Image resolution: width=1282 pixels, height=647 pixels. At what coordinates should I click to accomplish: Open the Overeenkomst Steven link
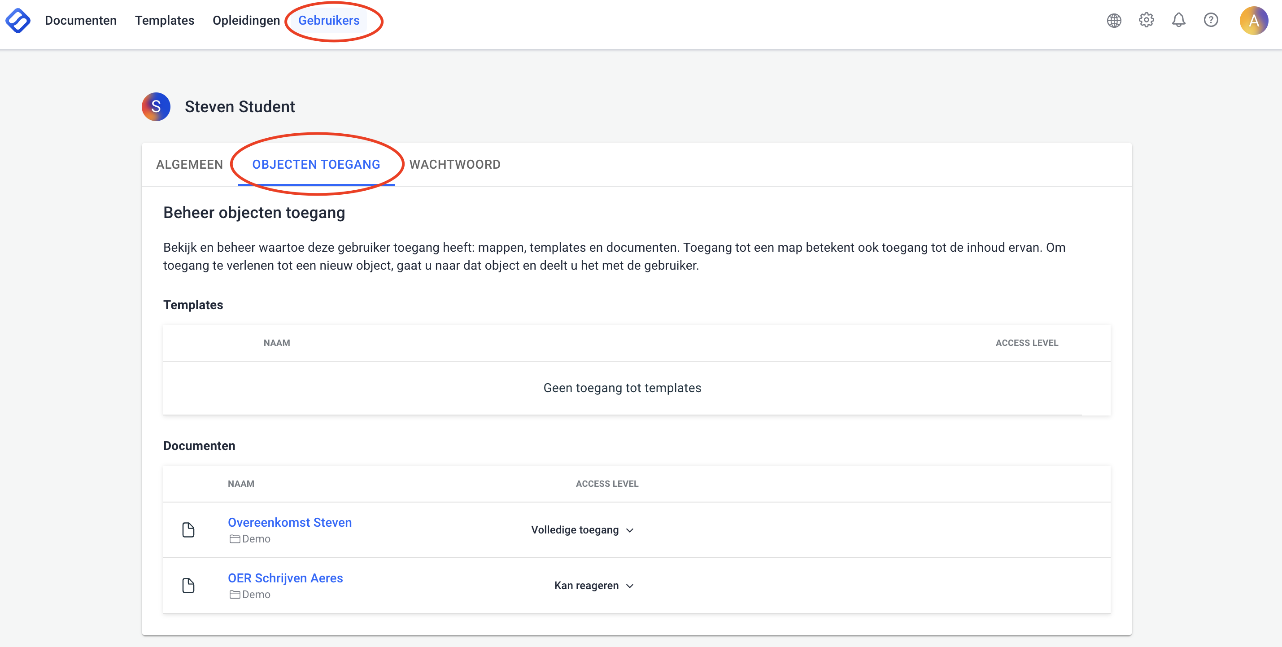(290, 522)
